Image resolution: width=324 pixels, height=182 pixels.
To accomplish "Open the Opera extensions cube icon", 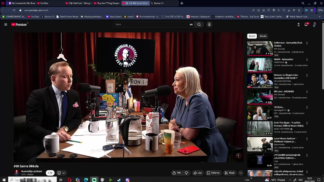I will pyautogui.click(x=312, y=10).
